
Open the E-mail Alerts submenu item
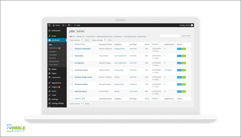pyautogui.click(x=53, y=65)
